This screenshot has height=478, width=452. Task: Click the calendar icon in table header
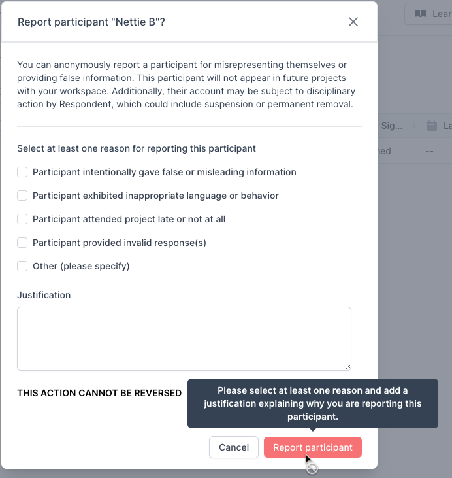tap(431, 126)
